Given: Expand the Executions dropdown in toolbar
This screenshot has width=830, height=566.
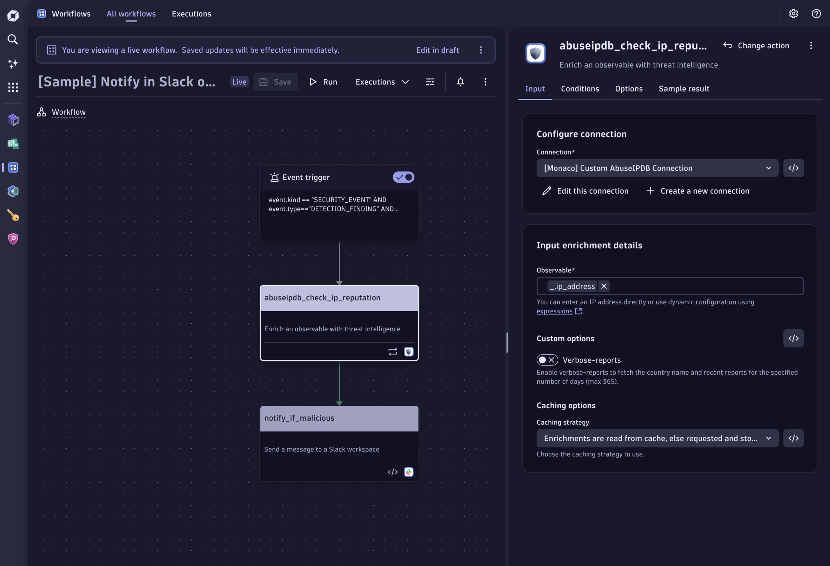Looking at the screenshot, I should [x=382, y=82].
